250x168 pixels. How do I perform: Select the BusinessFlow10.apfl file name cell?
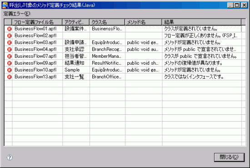coord(37,70)
